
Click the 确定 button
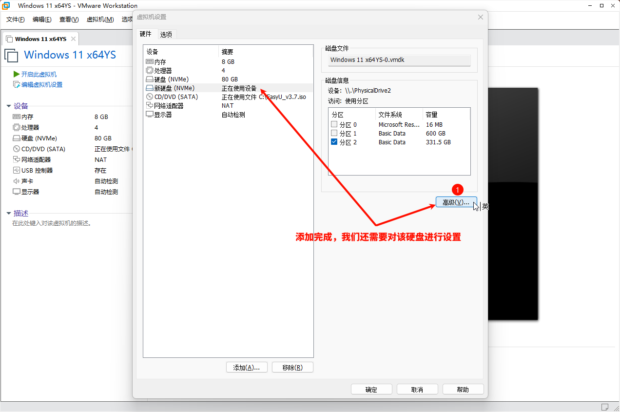371,390
